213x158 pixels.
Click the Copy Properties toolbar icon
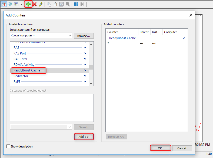[x=49, y=4]
